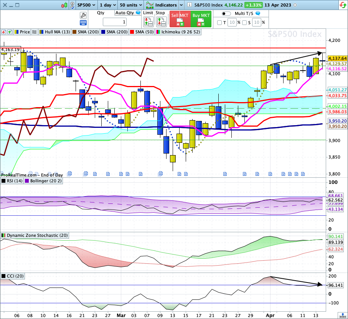Click the red down-arrow legend icon
Image resolution: width=348 pixels, height=319 pixels.
[3, 32]
